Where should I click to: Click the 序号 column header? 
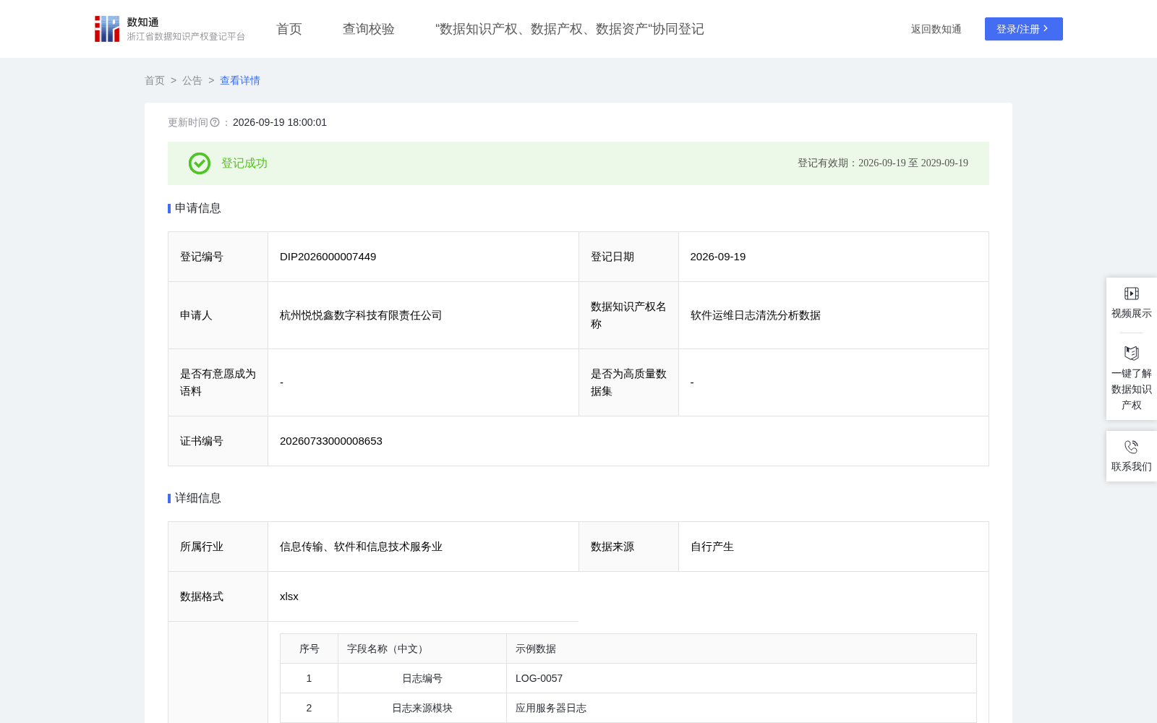(309, 649)
